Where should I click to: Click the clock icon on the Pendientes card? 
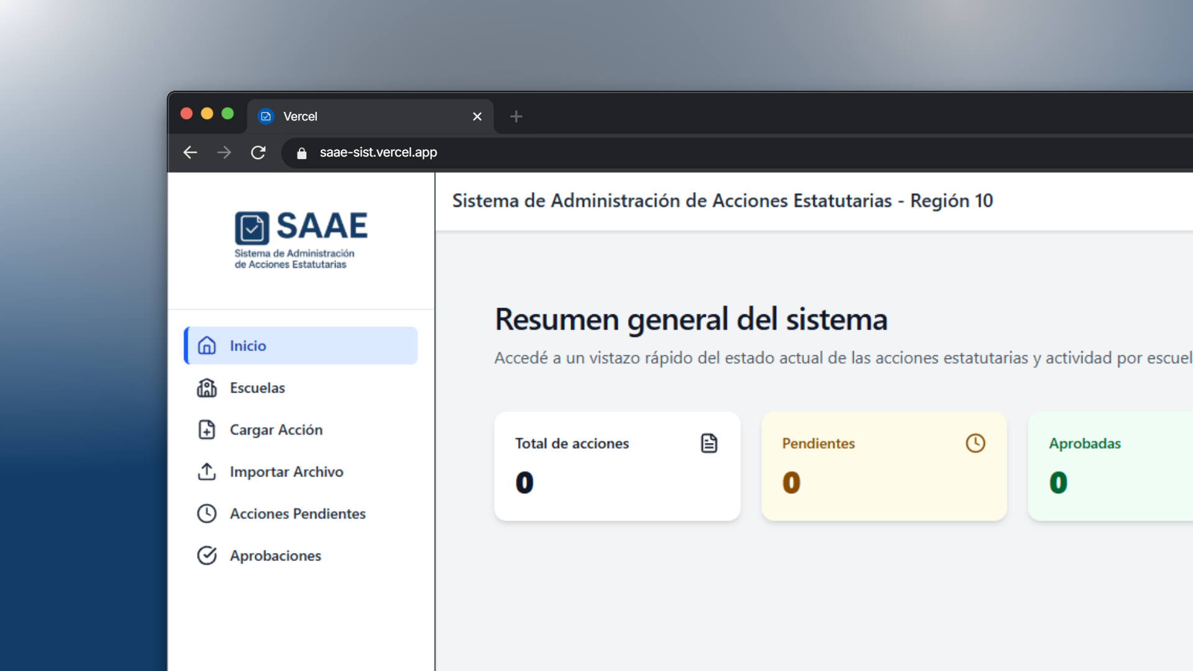(975, 443)
